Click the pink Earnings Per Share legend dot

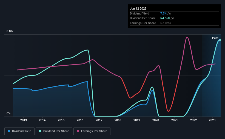[78, 131]
